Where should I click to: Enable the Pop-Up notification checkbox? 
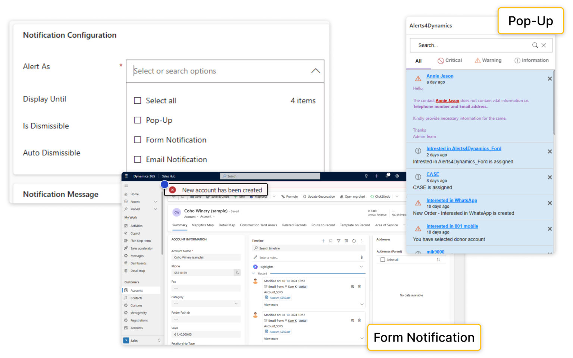coord(138,120)
